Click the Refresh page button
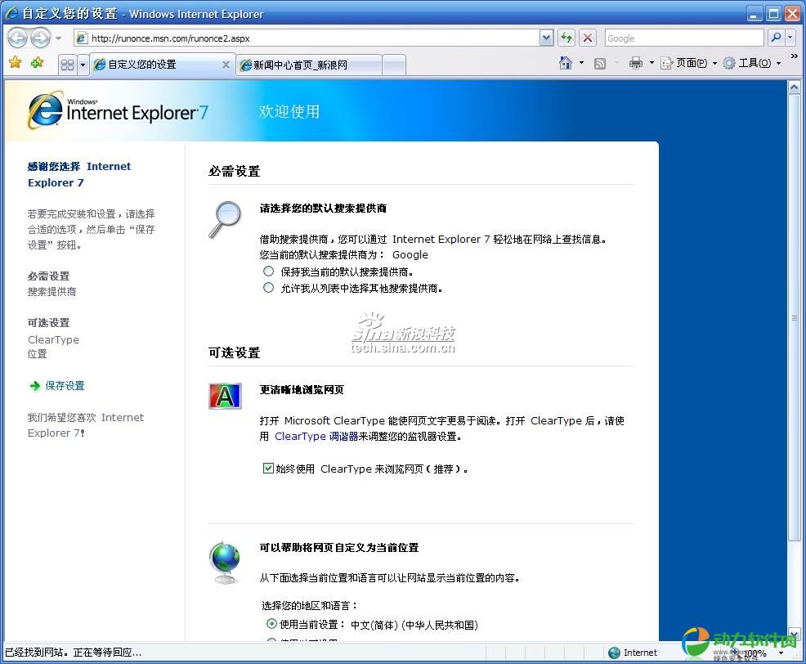 [x=566, y=38]
